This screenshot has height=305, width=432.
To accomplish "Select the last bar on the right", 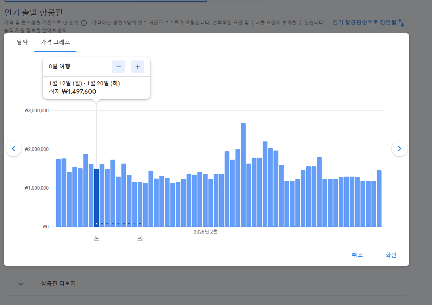I will coord(379,199).
